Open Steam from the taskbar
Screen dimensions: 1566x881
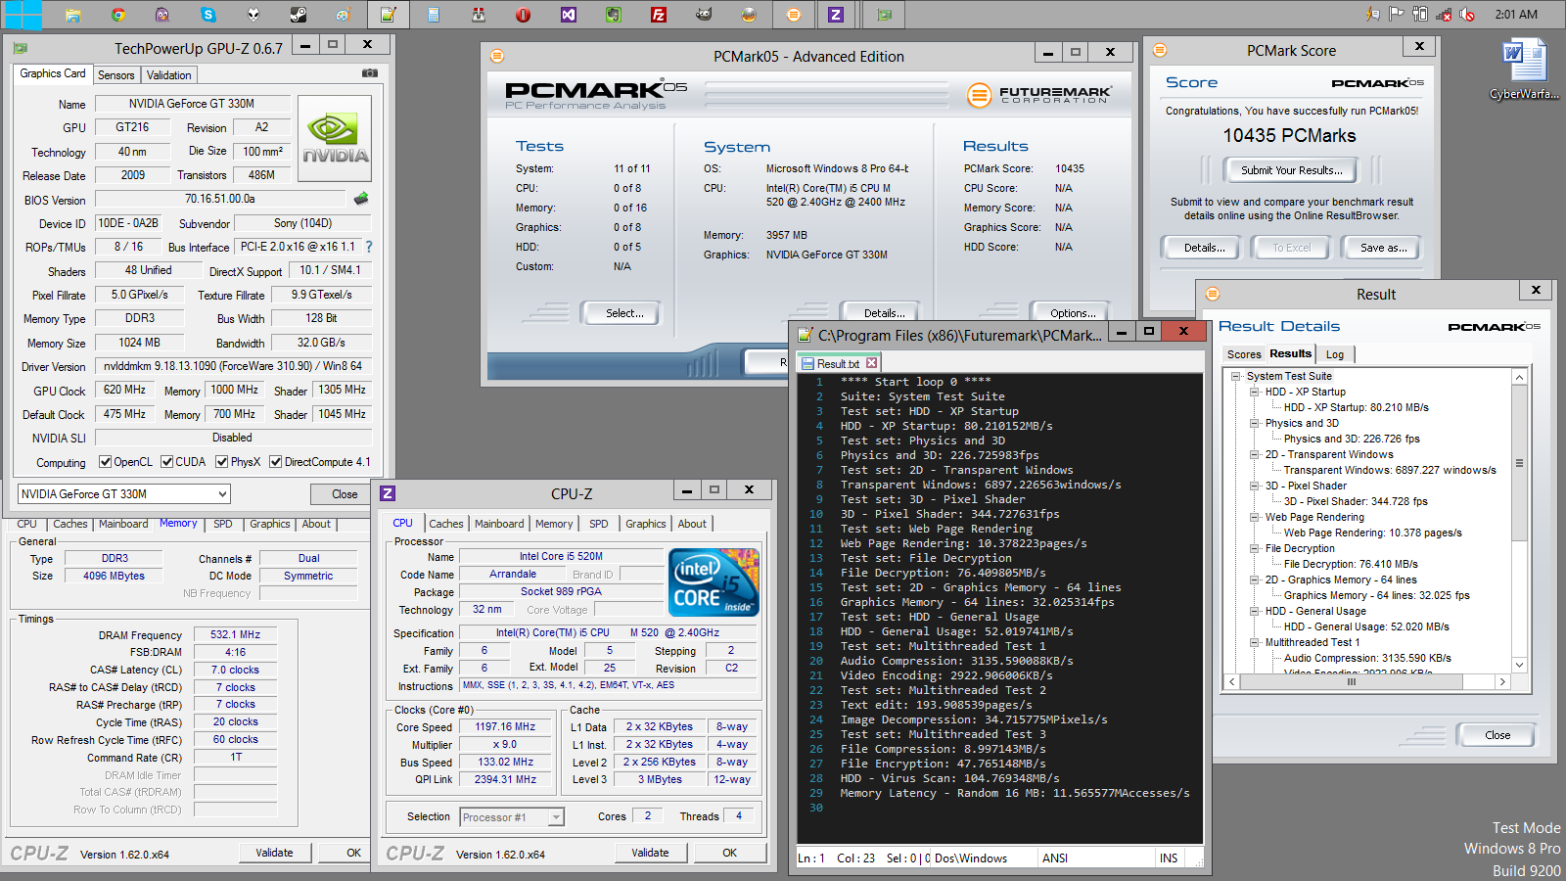[x=298, y=15]
